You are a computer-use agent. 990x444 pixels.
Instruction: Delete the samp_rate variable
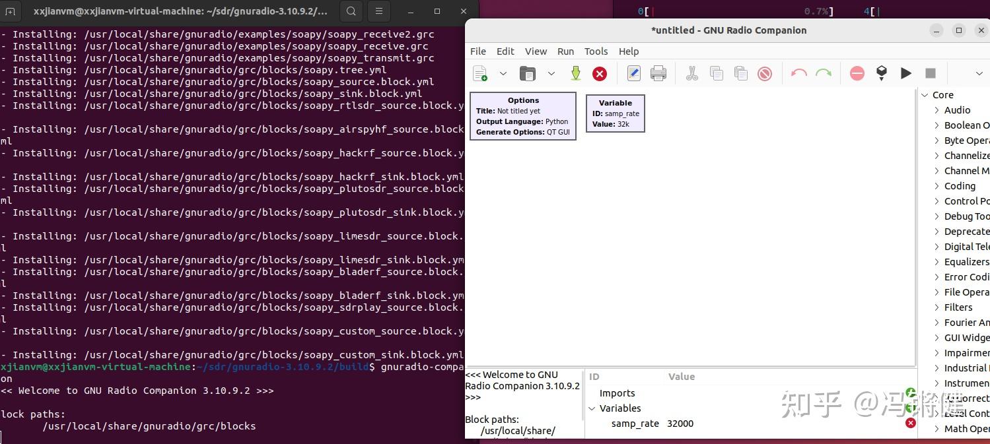911,423
